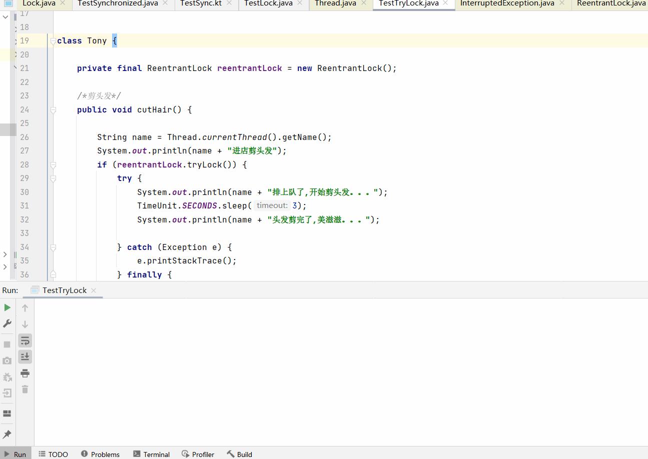This screenshot has width=648, height=459.
Task: Switch to the TestSynchronized.java editor tab
Action: (118, 3)
